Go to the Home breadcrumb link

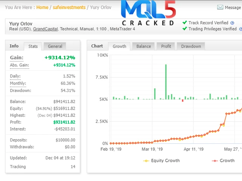click(x=42, y=8)
